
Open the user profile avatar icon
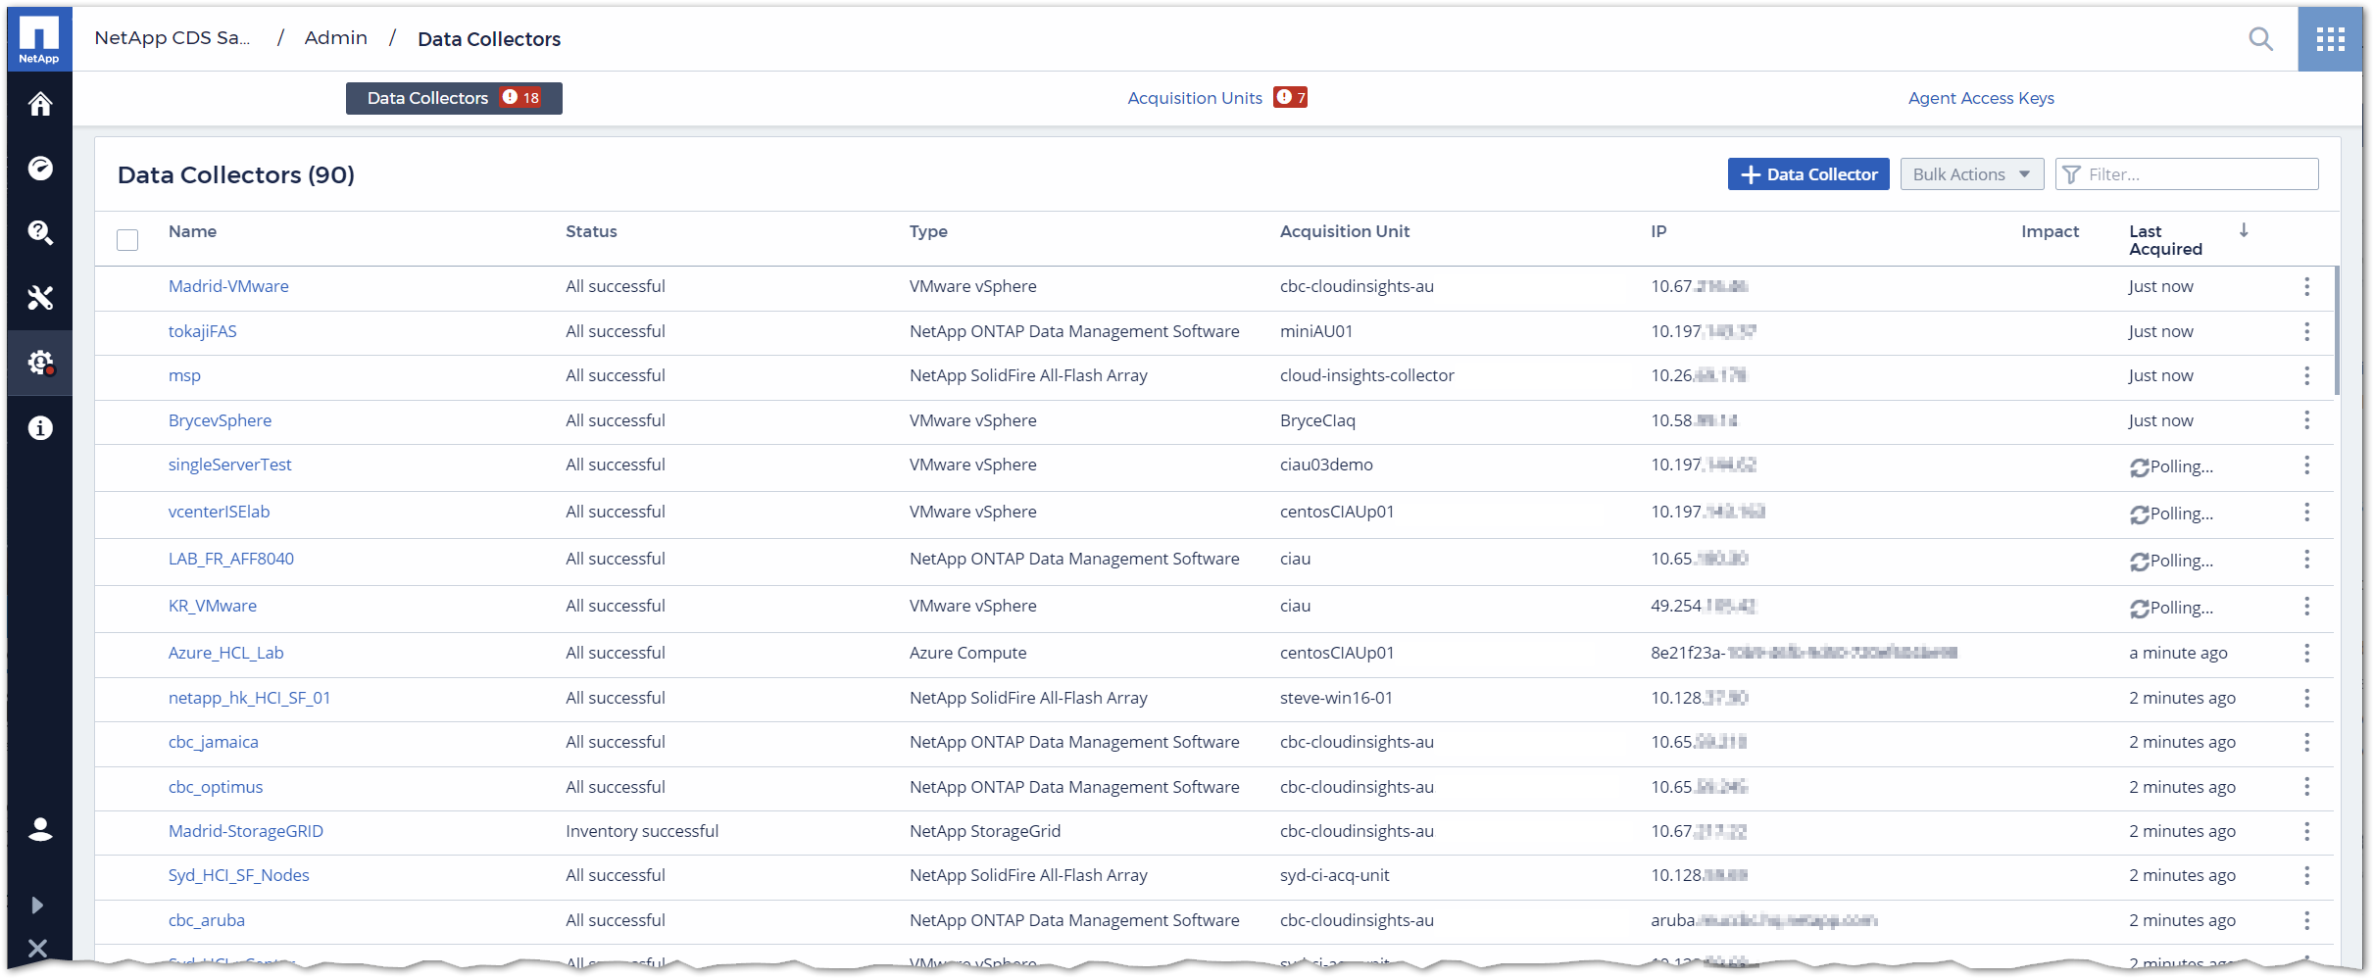[x=39, y=829]
